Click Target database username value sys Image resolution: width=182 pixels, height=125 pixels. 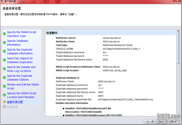click(104, 52)
